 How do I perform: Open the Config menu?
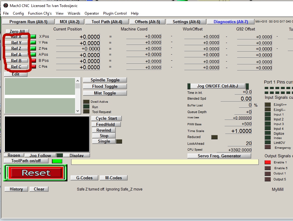(x=18, y=13)
